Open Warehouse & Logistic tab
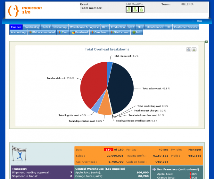The width and height of the screenshot is (214, 179). 84,27
